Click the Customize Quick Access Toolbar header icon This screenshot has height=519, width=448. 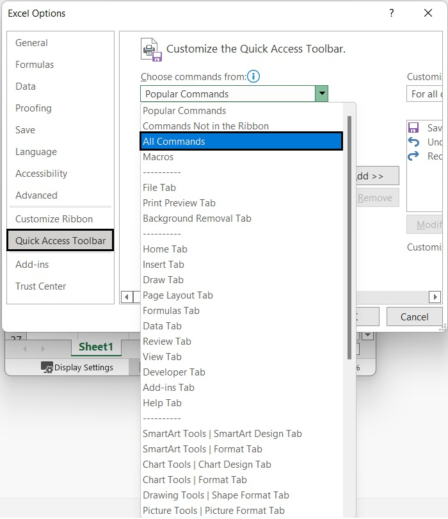pyautogui.click(x=152, y=49)
